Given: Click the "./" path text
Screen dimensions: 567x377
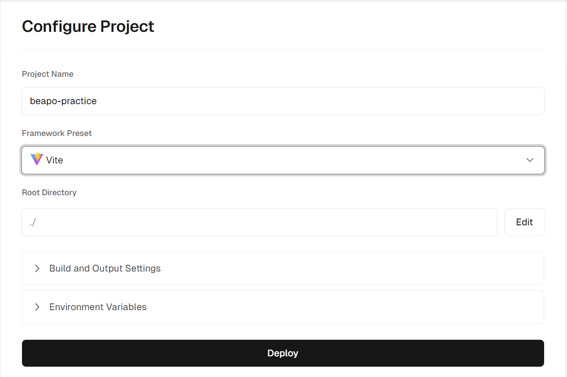Looking at the screenshot, I should [x=33, y=222].
